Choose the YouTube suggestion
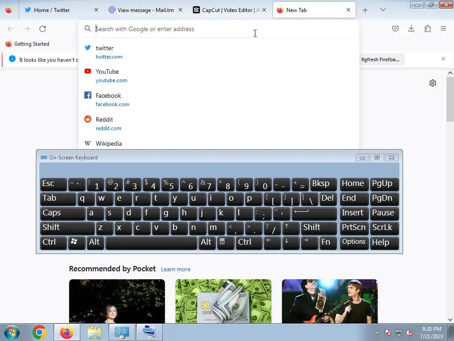 coord(219,75)
